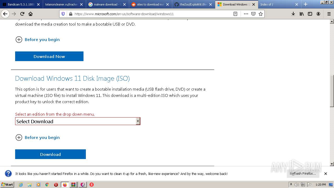Image resolution: width=334 pixels, height=188 pixels.
Task: Open the volume control in tray
Action: coord(297,185)
